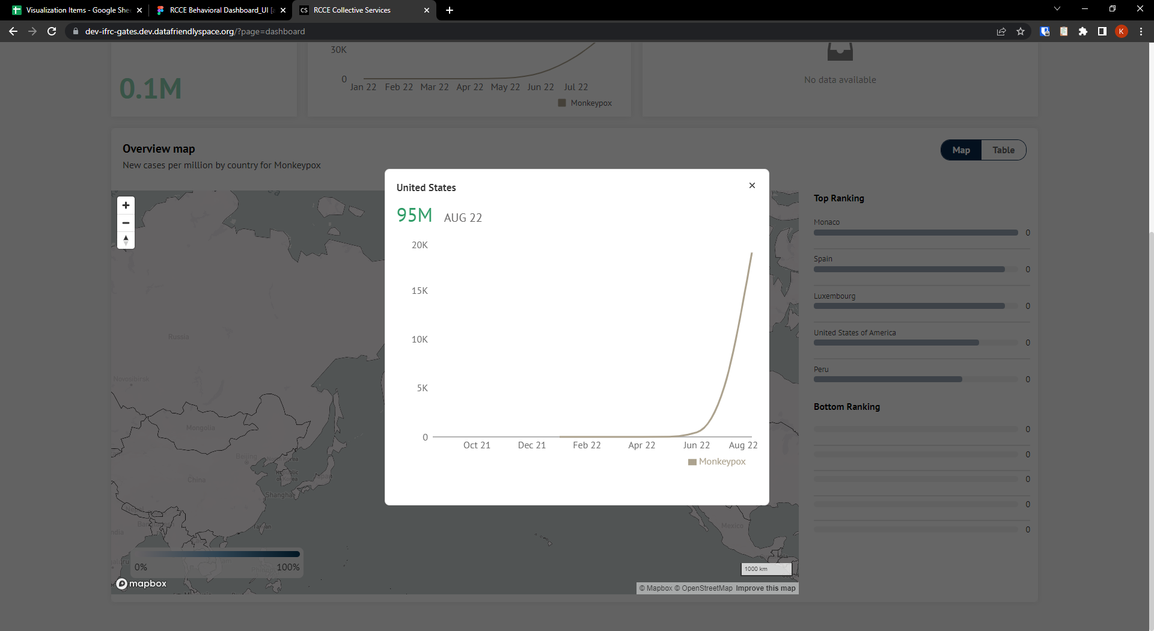Open the browser extensions puzzle icon
Screen dimensions: 1154x631
(1084, 31)
